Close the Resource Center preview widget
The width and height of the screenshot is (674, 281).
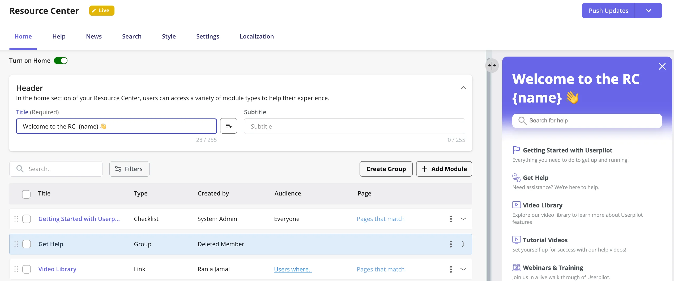tap(662, 66)
